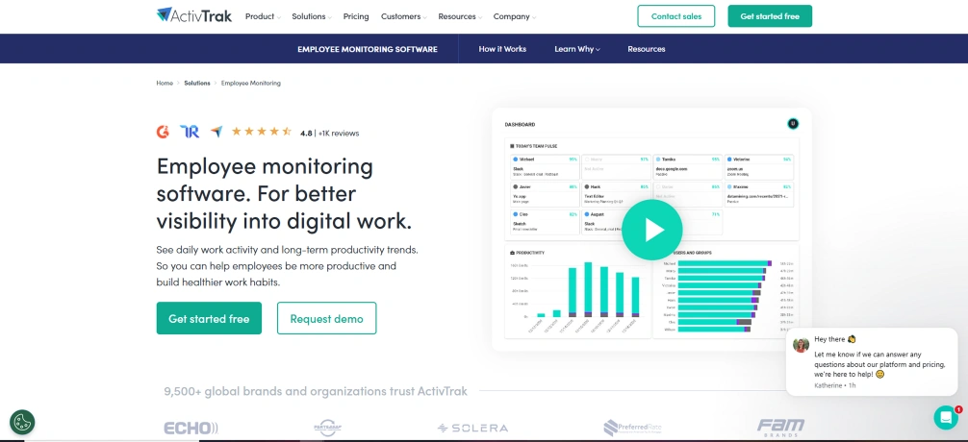
Task: Click the Solera brand logo
Action: [x=472, y=428]
